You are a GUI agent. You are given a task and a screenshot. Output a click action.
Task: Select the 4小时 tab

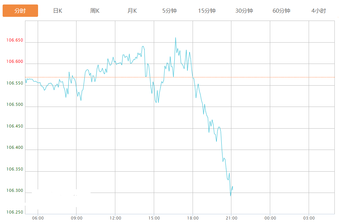coord(318,11)
